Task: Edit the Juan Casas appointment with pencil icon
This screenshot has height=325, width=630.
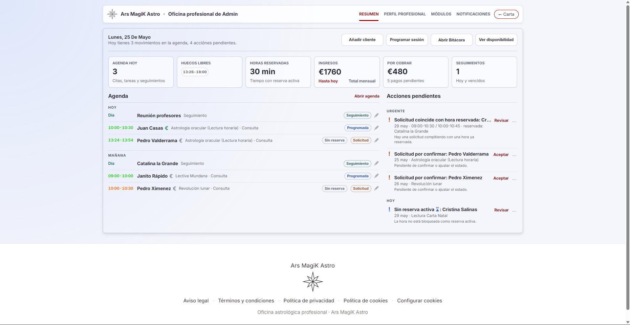Action: (x=377, y=128)
